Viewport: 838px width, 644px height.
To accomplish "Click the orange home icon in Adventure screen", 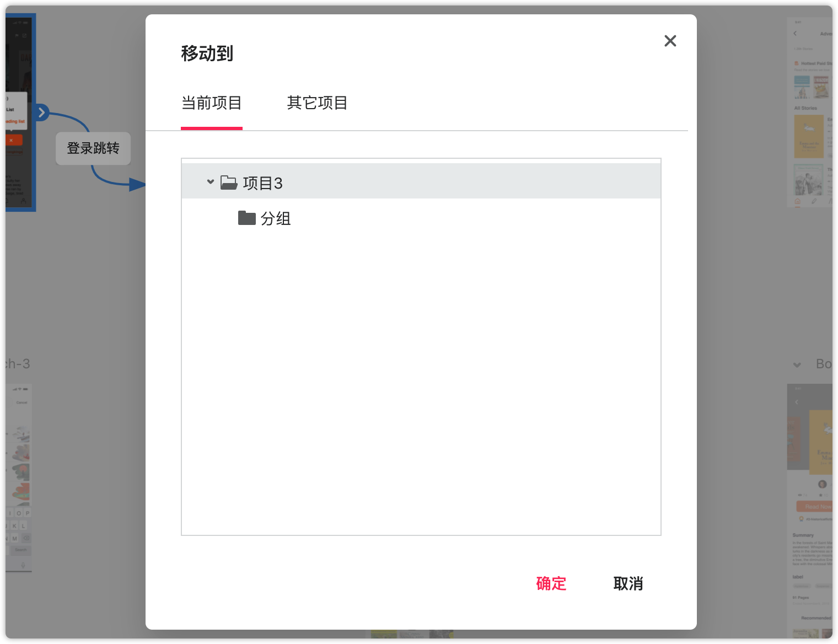I will pos(797,202).
